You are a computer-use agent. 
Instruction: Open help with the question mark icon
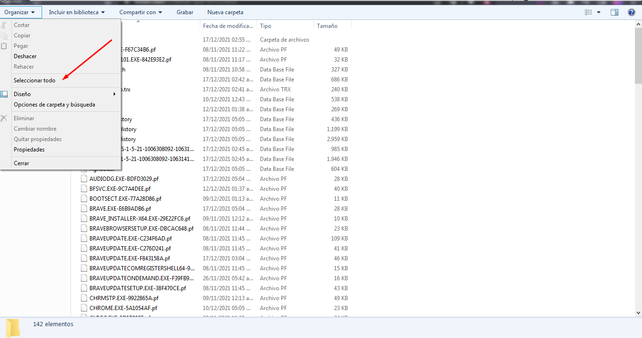631,12
